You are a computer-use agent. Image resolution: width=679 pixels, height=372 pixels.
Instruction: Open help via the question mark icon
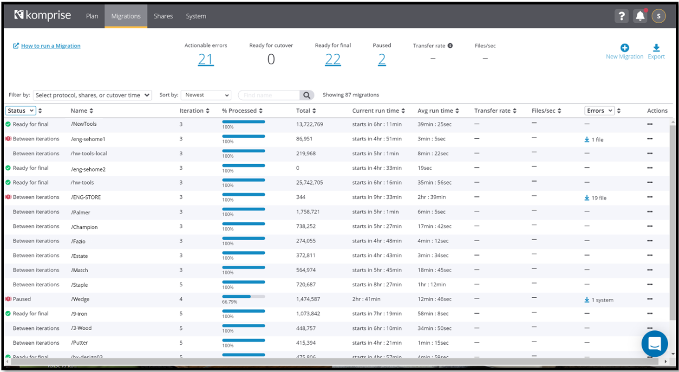[621, 15]
